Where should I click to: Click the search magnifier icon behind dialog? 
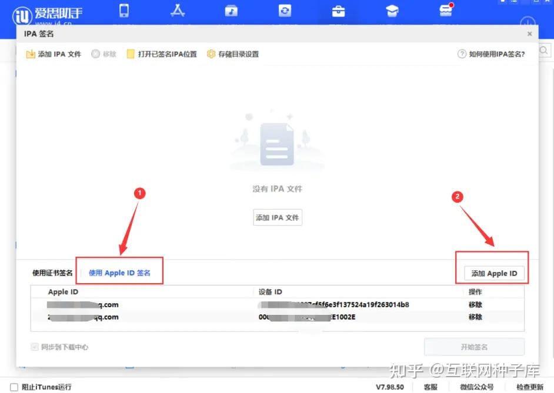(544, 50)
